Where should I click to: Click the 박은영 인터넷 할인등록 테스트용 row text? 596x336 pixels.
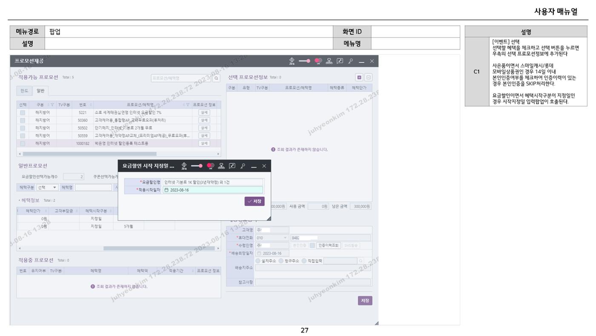pyautogui.click(x=121, y=143)
